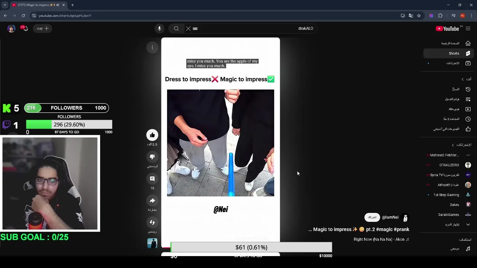This screenshot has height=268, width=477.
Task: Select the Magic to impress browser tab
Action: [x=38, y=5]
